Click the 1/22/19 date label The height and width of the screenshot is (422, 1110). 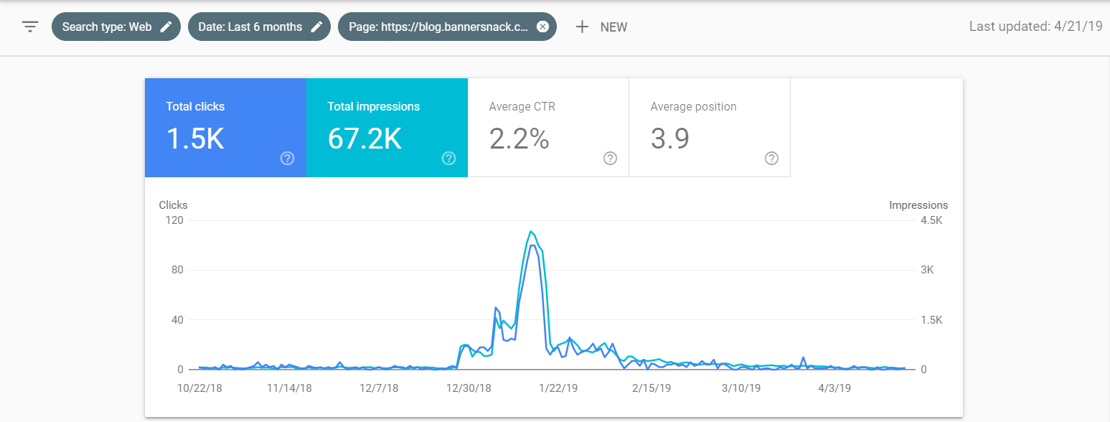pyautogui.click(x=558, y=388)
